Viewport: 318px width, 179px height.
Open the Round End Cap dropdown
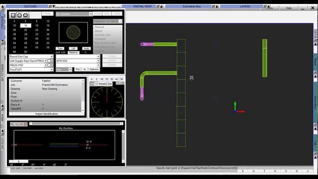point(52,57)
